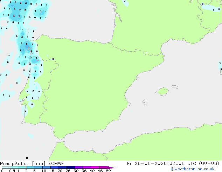Screen dimensions: 222x172
Task: Click the 35–40 mm violet legend swatch
Action: (87, 167)
